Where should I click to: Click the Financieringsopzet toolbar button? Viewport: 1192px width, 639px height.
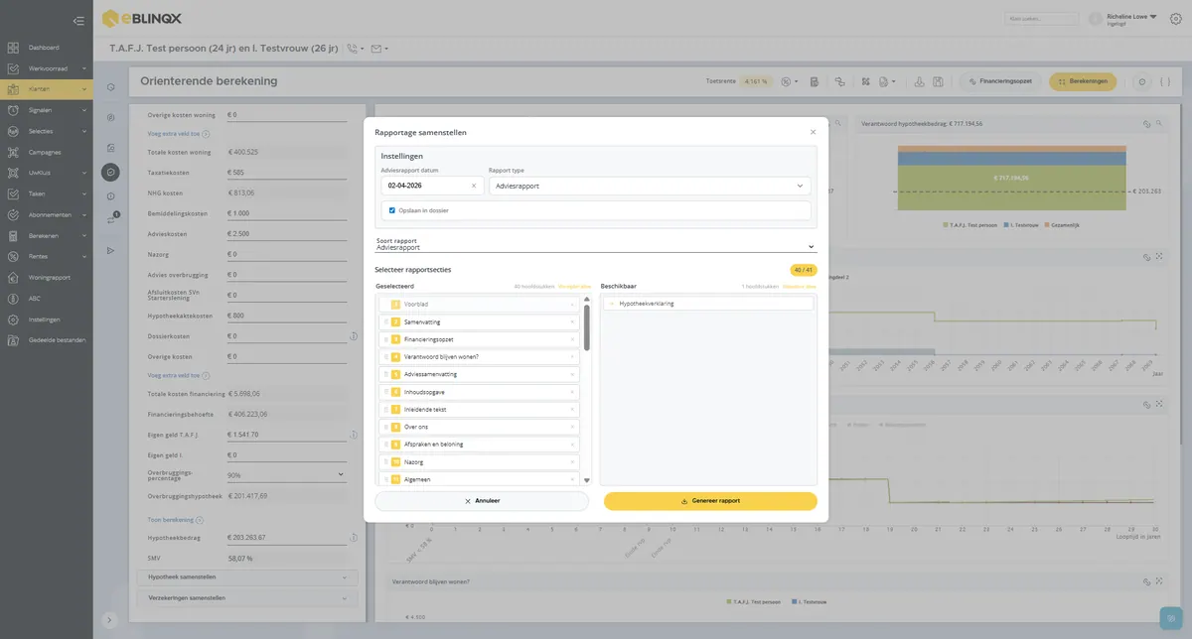[x=998, y=81]
